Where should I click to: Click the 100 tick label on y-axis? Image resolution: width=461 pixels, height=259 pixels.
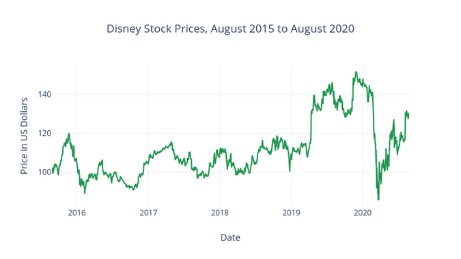click(x=44, y=172)
